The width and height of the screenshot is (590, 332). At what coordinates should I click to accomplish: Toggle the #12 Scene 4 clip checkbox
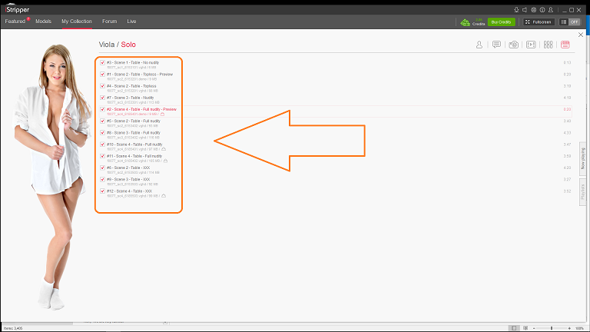pos(102,191)
